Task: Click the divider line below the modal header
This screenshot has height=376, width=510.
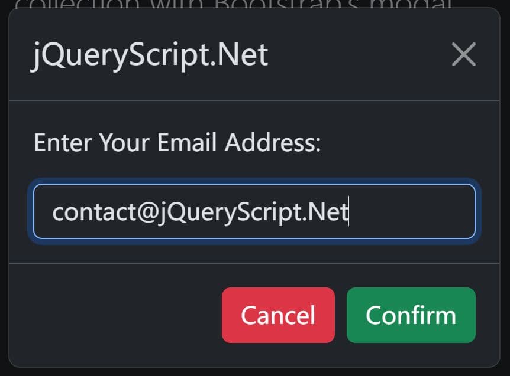Action: [254, 100]
